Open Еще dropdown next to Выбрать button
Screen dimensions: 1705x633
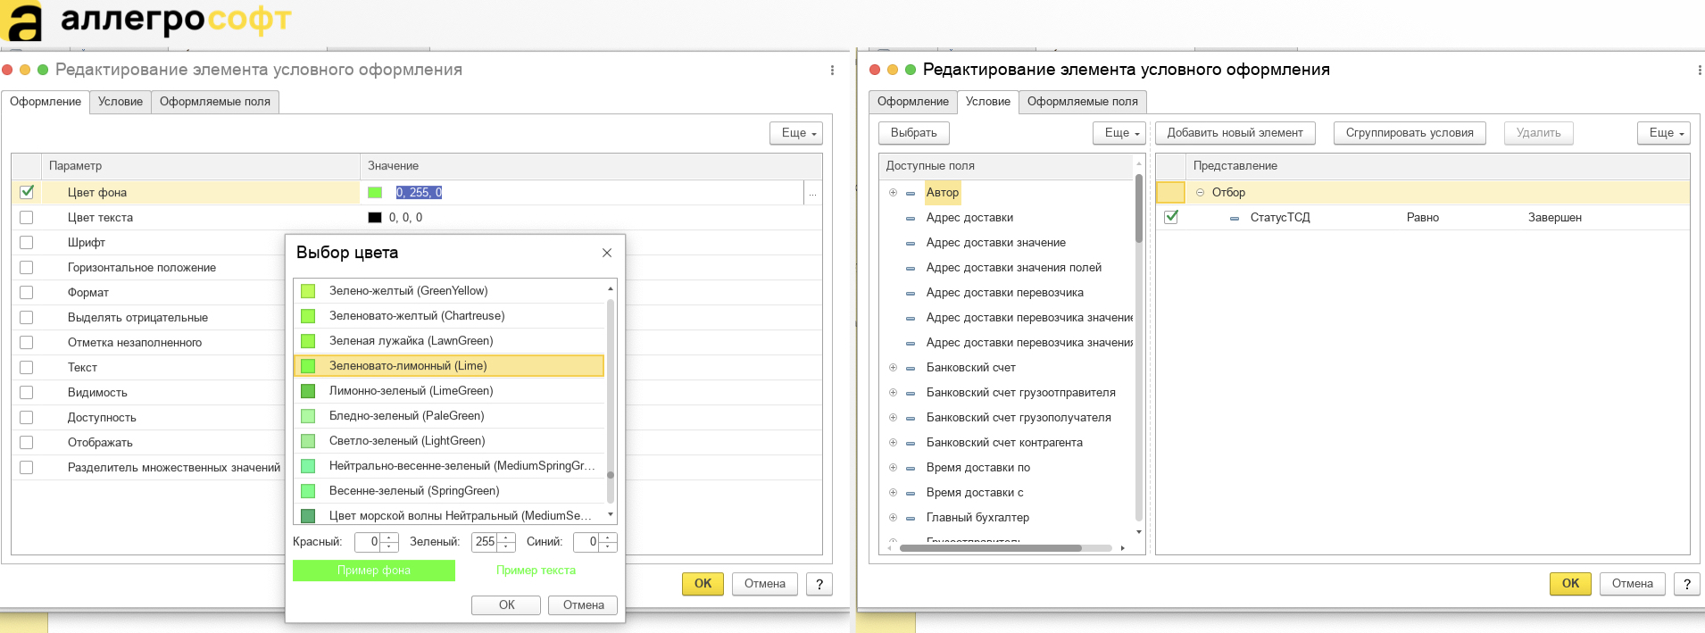click(1119, 133)
